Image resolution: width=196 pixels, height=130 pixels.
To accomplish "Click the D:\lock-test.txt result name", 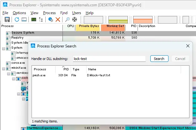I will coord(98,75).
